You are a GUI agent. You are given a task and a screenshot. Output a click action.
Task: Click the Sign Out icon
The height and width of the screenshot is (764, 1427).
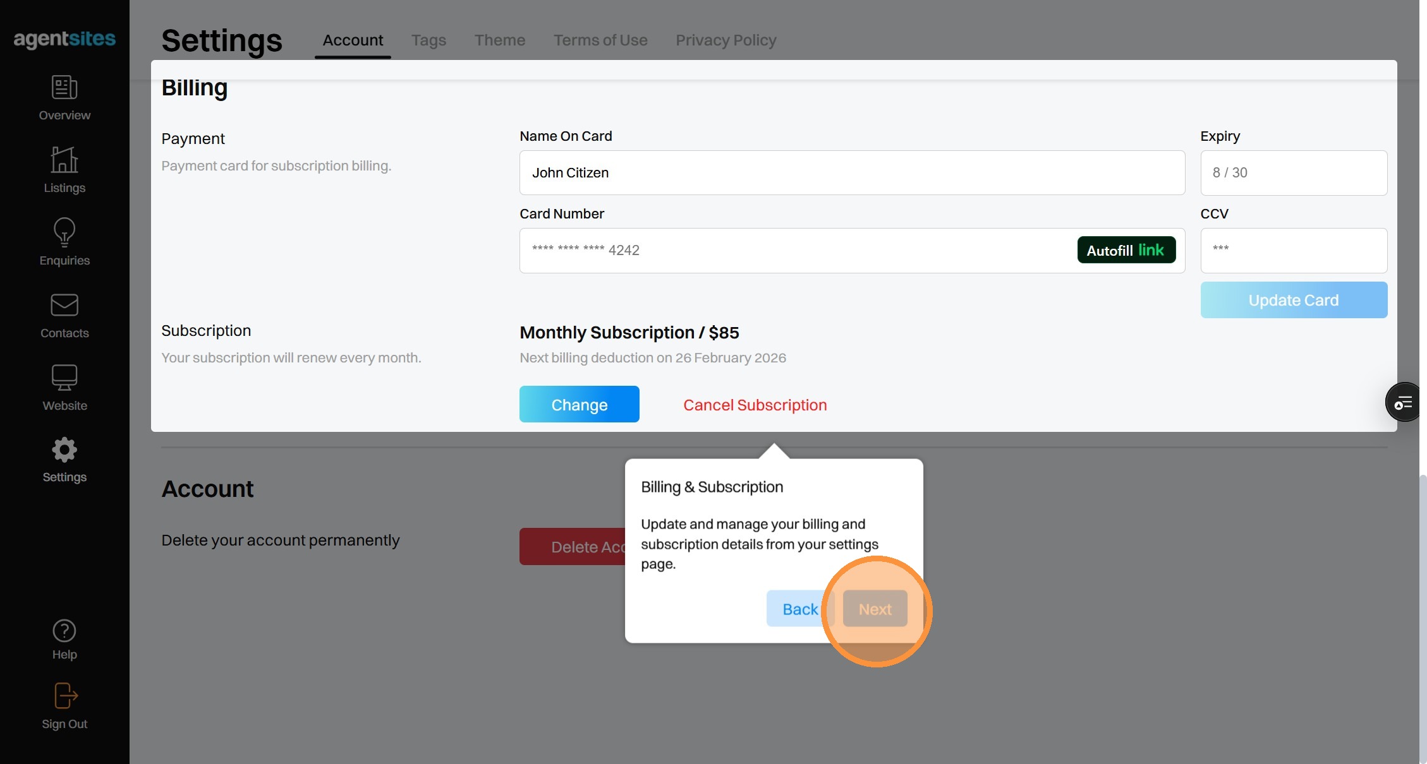point(64,696)
